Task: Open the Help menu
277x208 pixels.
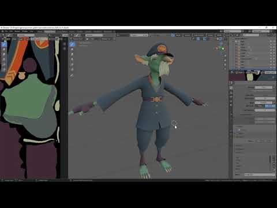Action: point(32,31)
